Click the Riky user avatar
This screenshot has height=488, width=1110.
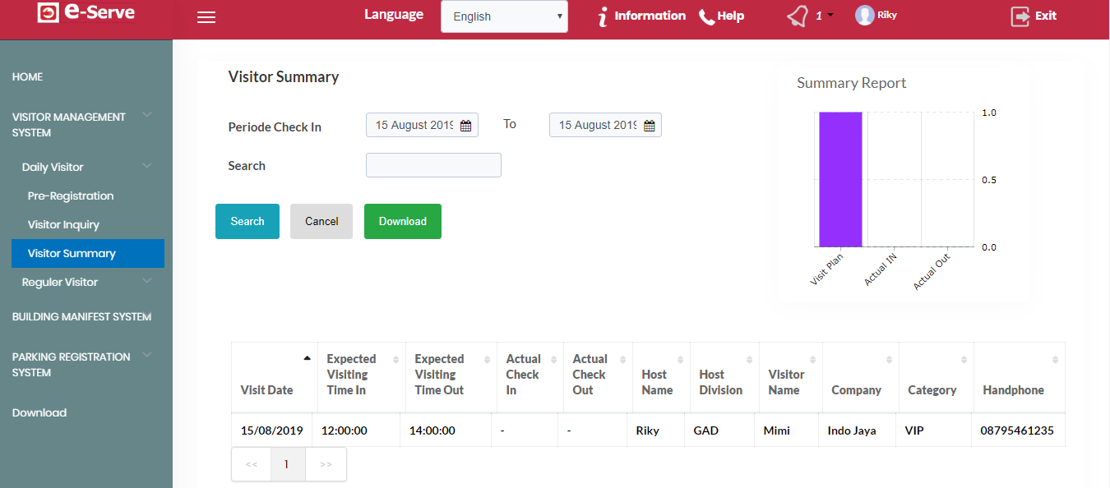coord(864,15)
